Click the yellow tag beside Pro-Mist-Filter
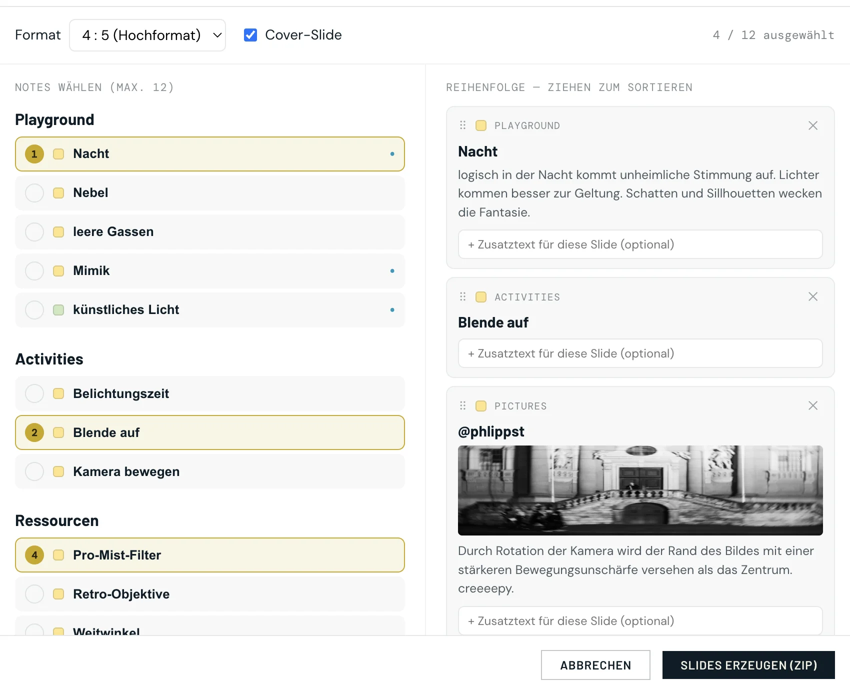850x690 pixels. [x=58, y=555]
